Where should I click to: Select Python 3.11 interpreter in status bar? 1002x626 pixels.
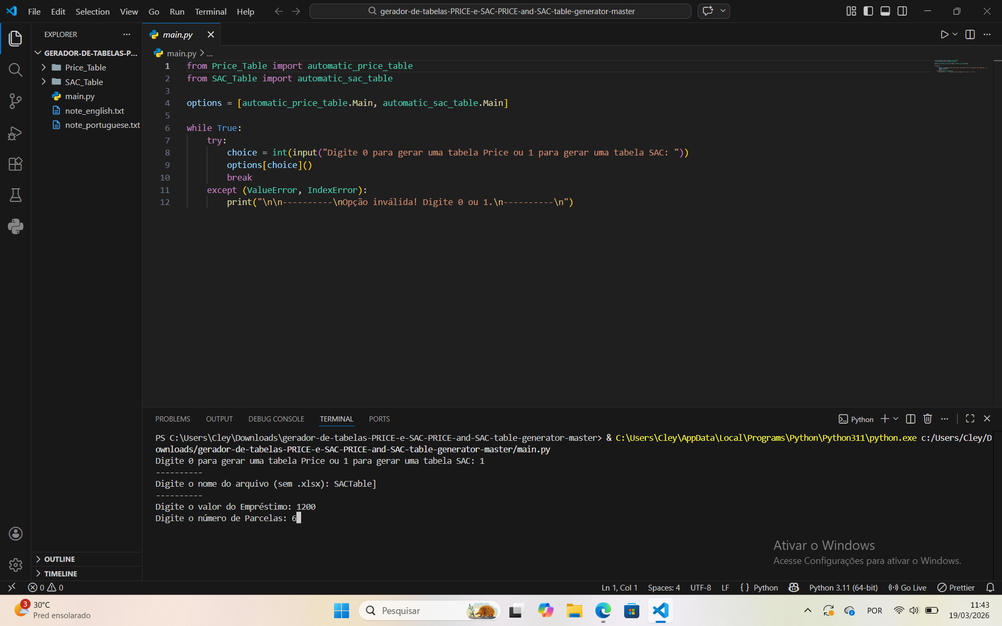(843, 587)
